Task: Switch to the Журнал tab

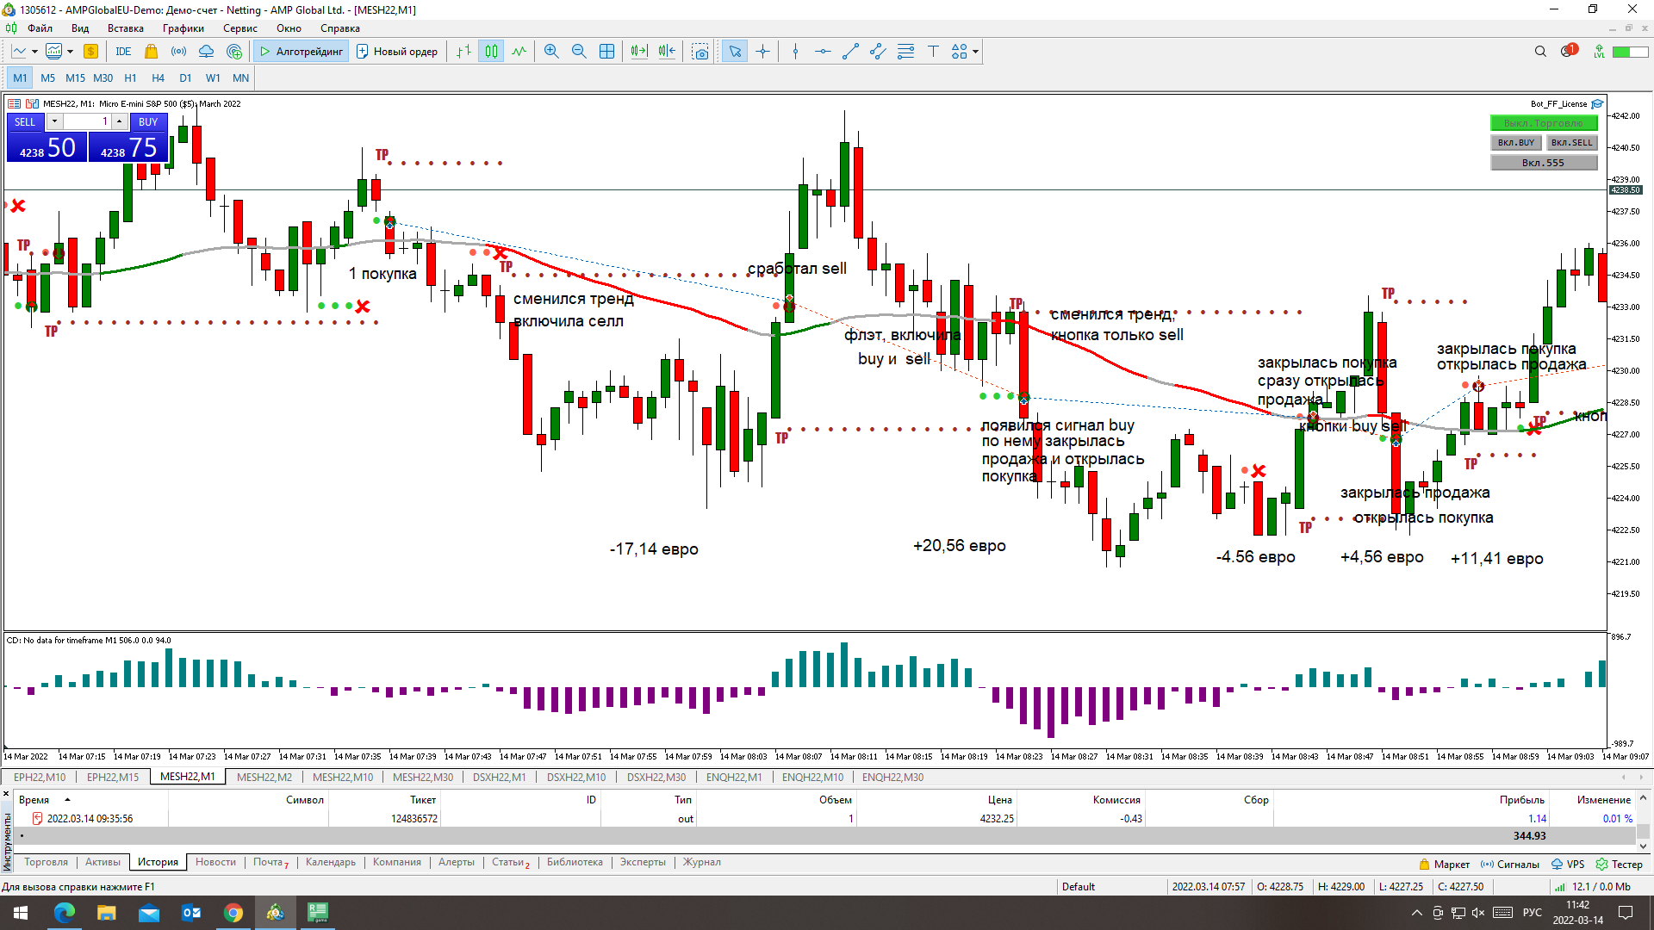Action: [701, 862]
